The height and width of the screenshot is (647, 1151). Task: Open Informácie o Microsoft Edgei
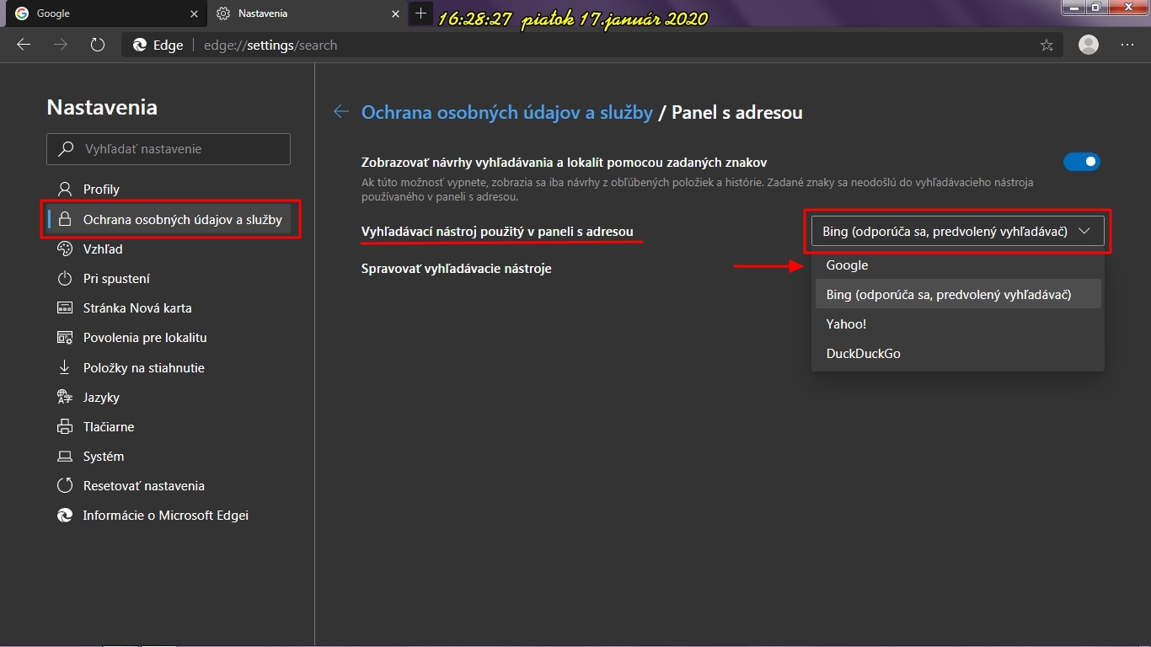tap(169, 516)
